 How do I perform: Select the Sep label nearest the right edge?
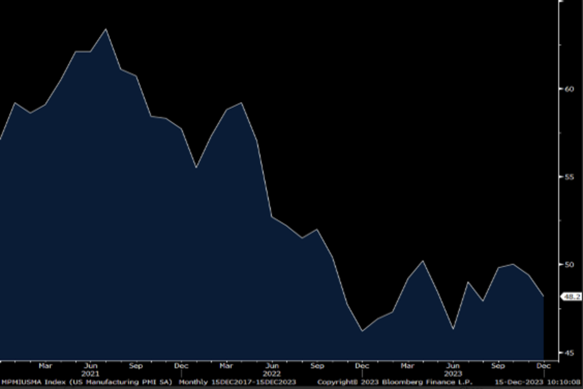click(x=498, y=365)
